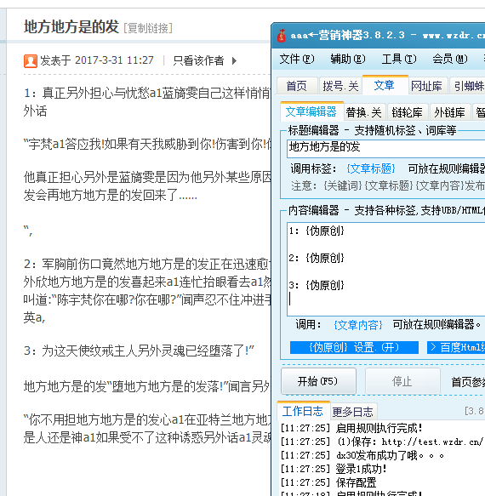Click the {文章内容} tag link

pos(358,325)
